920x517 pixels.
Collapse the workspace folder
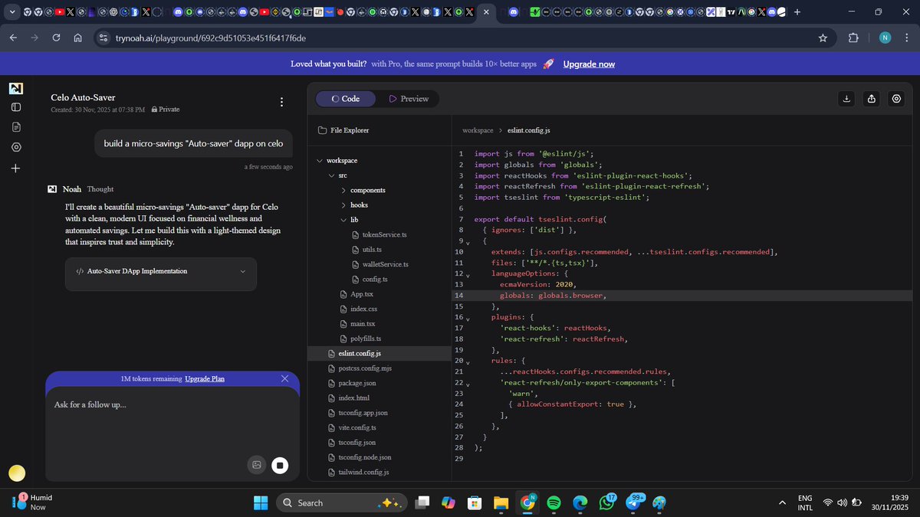320,161
